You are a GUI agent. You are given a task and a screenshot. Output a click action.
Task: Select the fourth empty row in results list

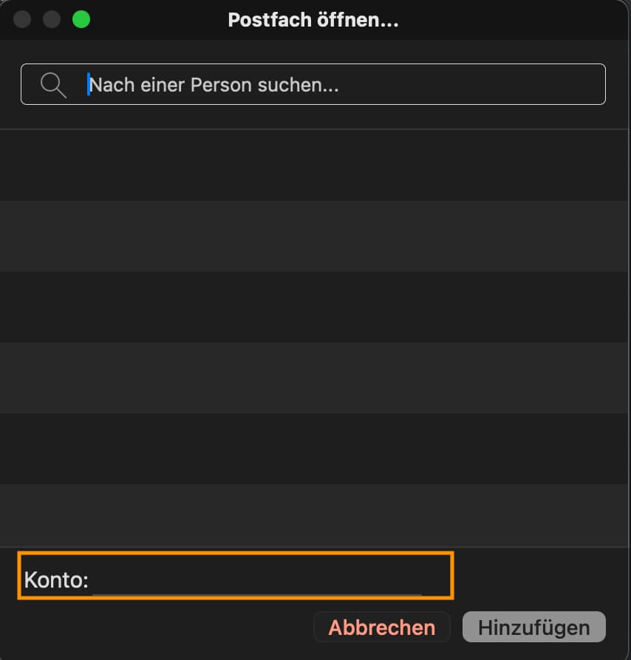(x=315, y=378)
